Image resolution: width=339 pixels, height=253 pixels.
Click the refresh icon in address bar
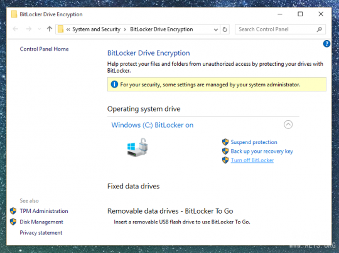(225, 29)
